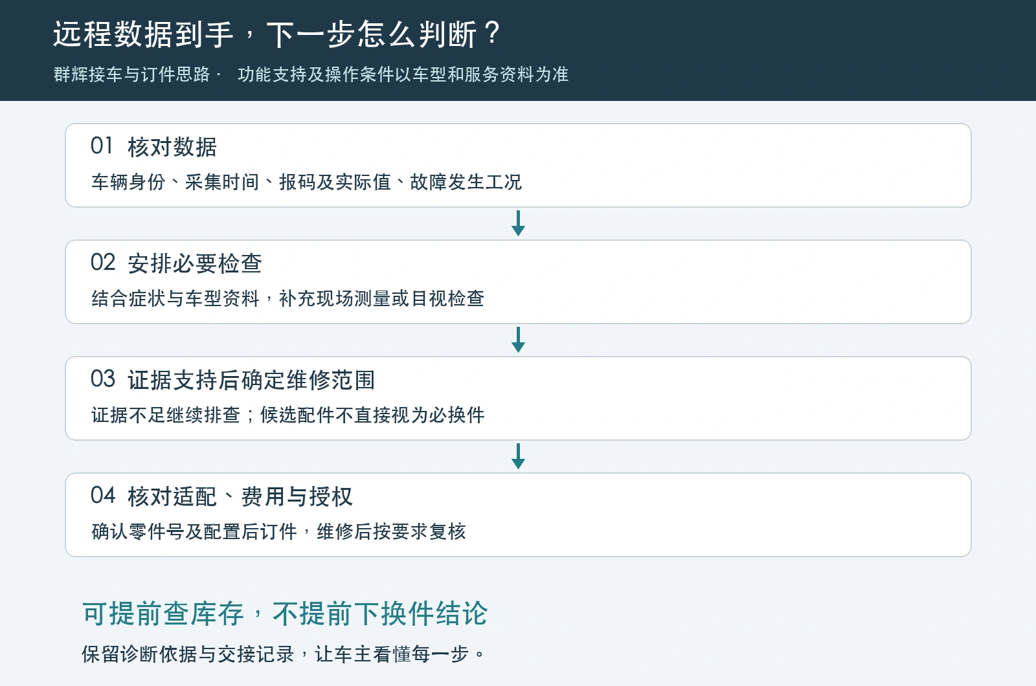
Task: Click the arrow below step 03 card
Action: click(x=518, y=456)
